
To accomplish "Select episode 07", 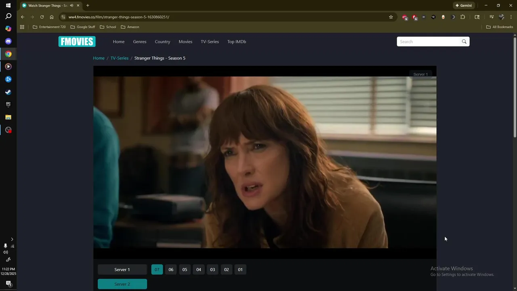I will coord(157,270).
